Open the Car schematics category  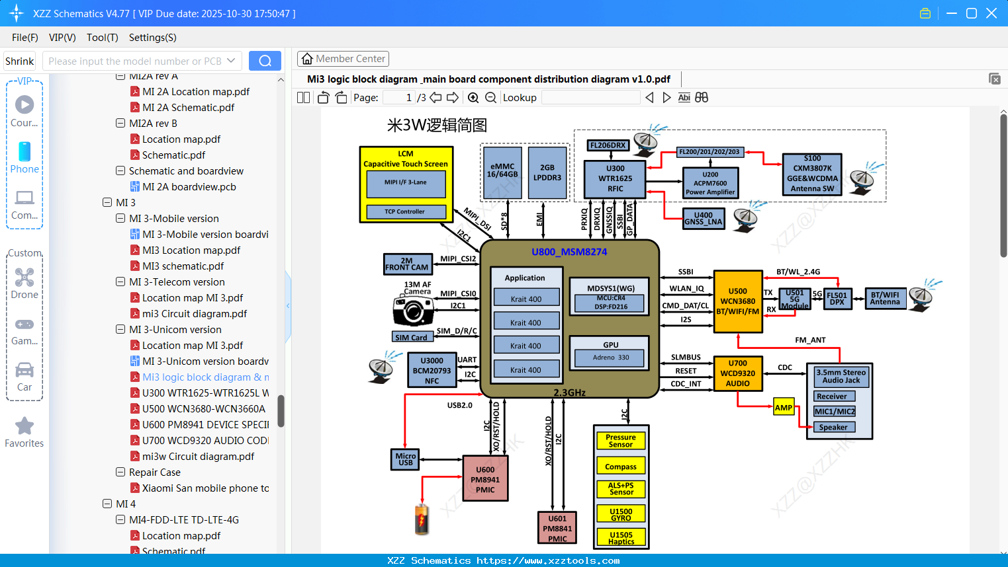pyautogui.click(x=24, y=375)
